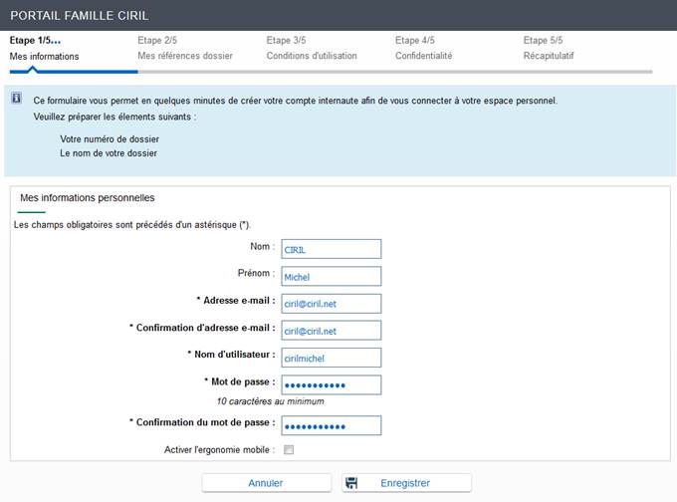Go to Etape 2/5 Mes références dossier
This screenshot has width=677, height=502.
[184, 49]
